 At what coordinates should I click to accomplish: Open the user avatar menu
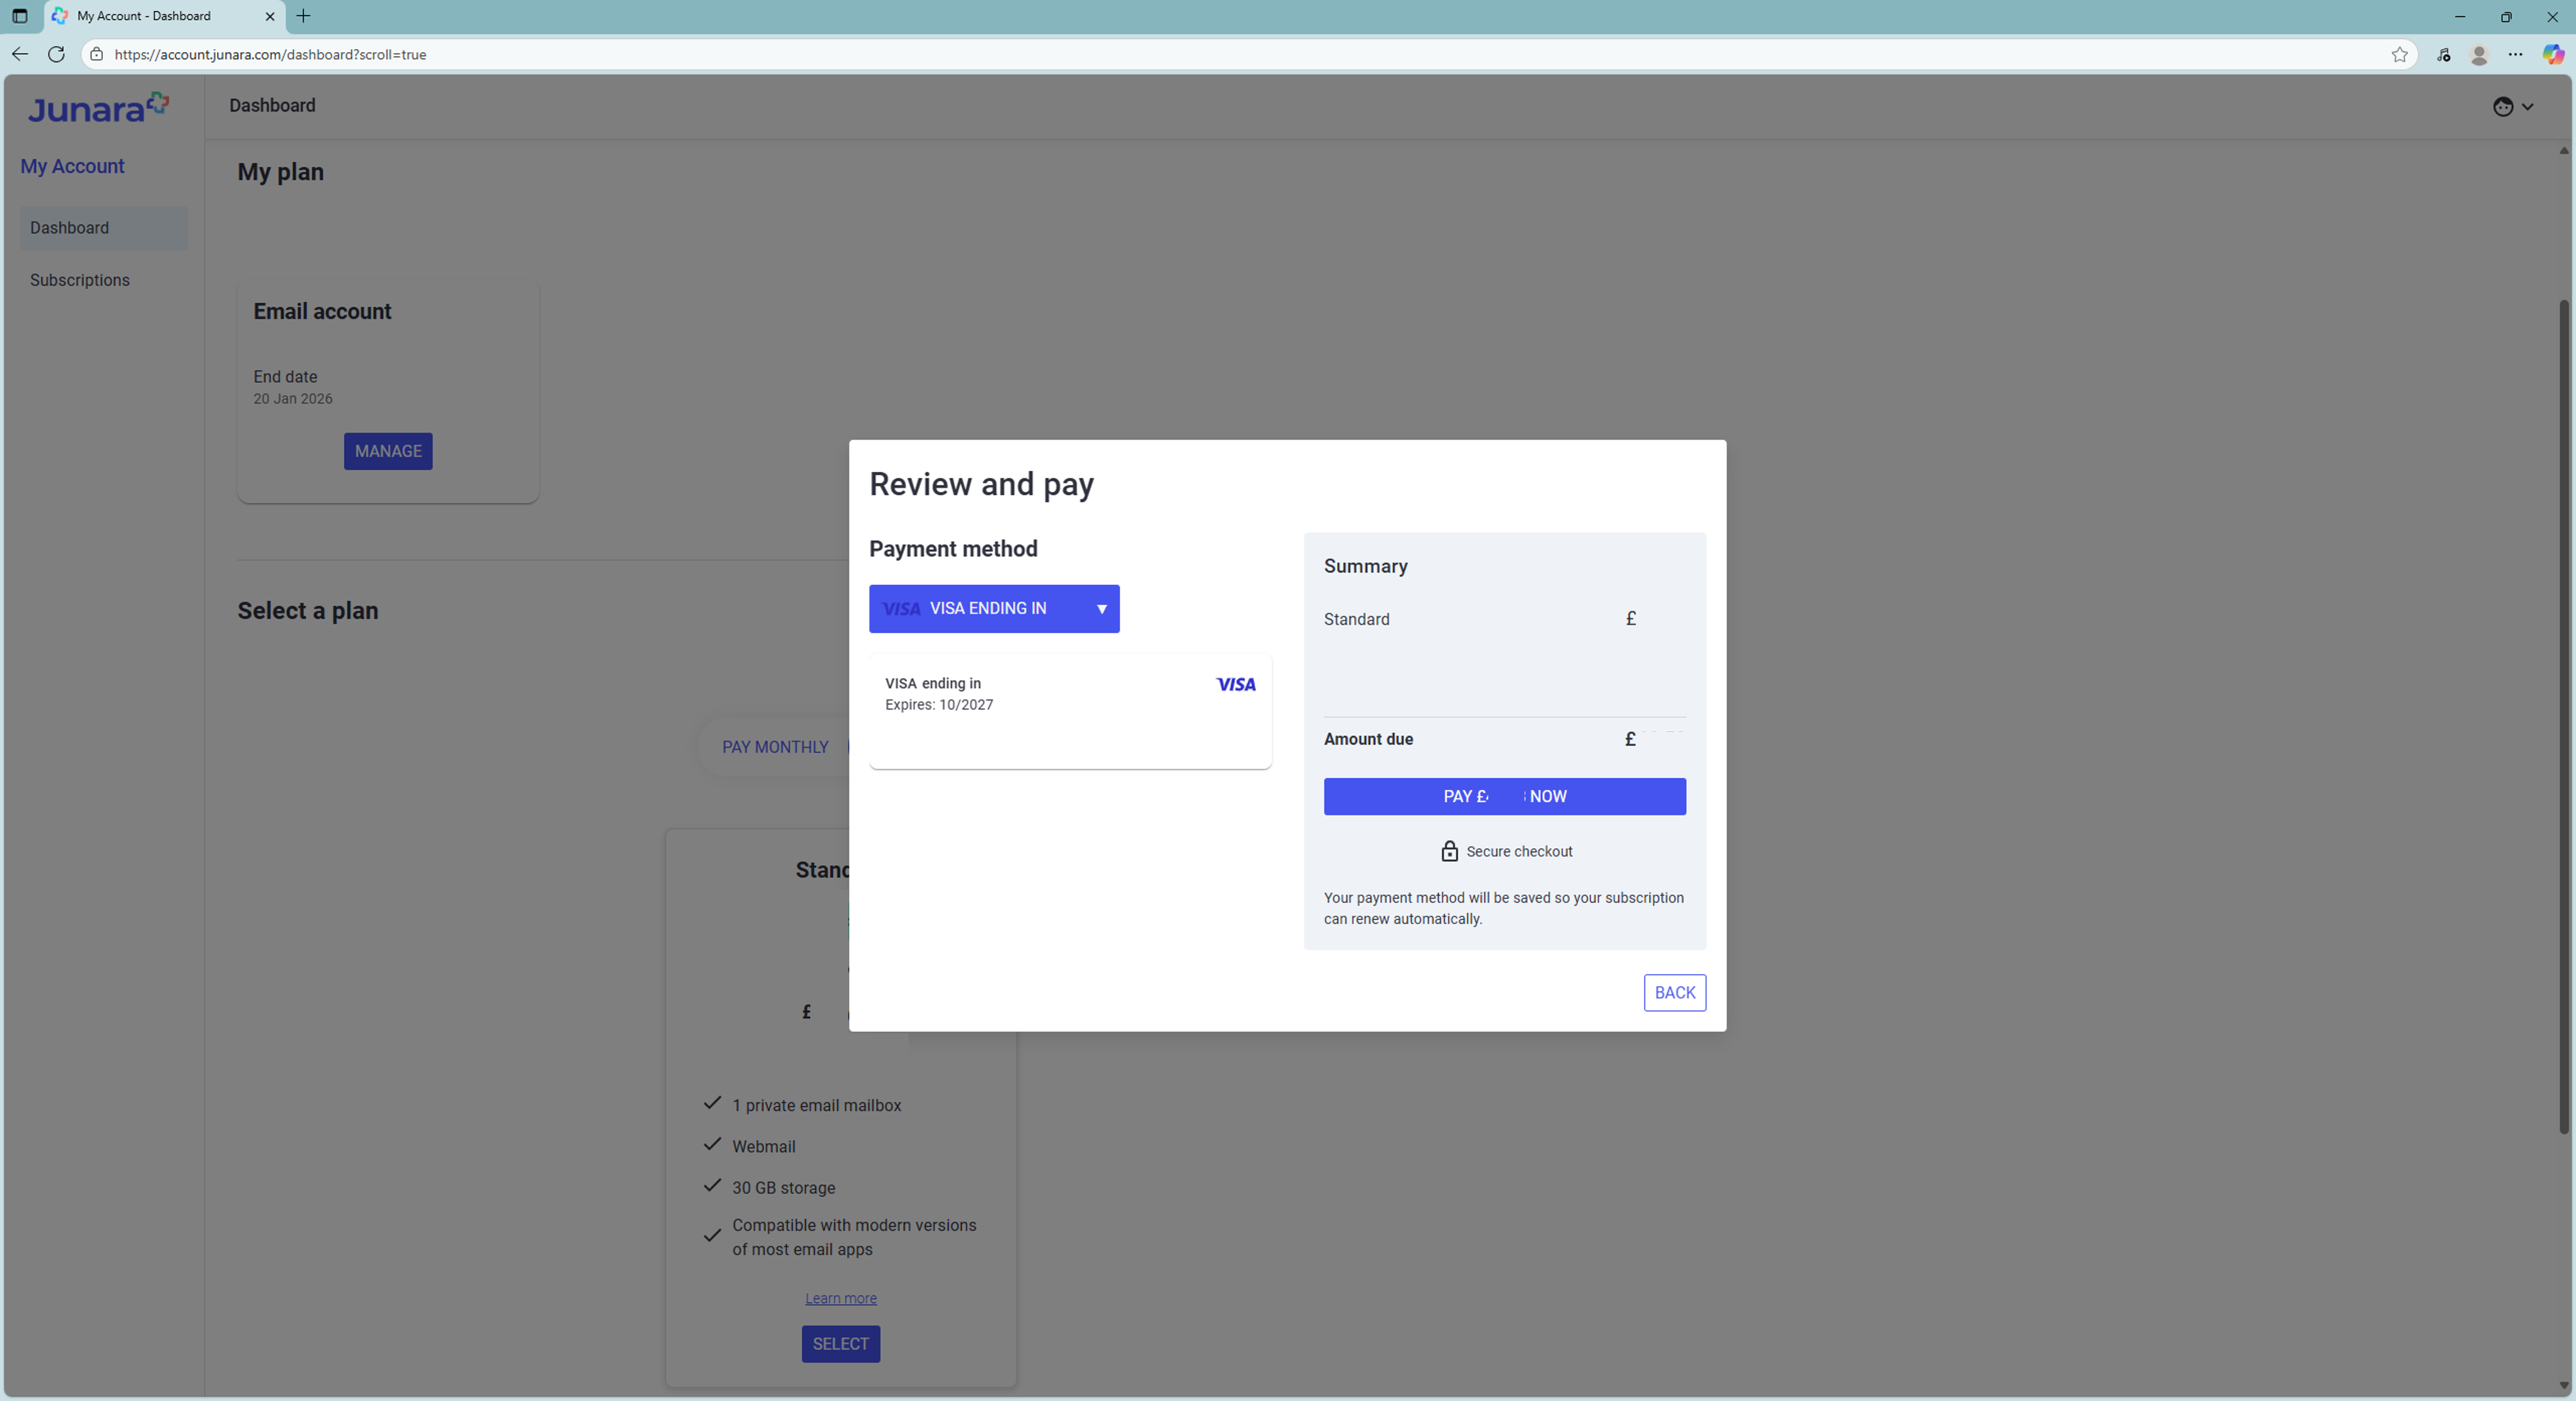pos(2513,107)
